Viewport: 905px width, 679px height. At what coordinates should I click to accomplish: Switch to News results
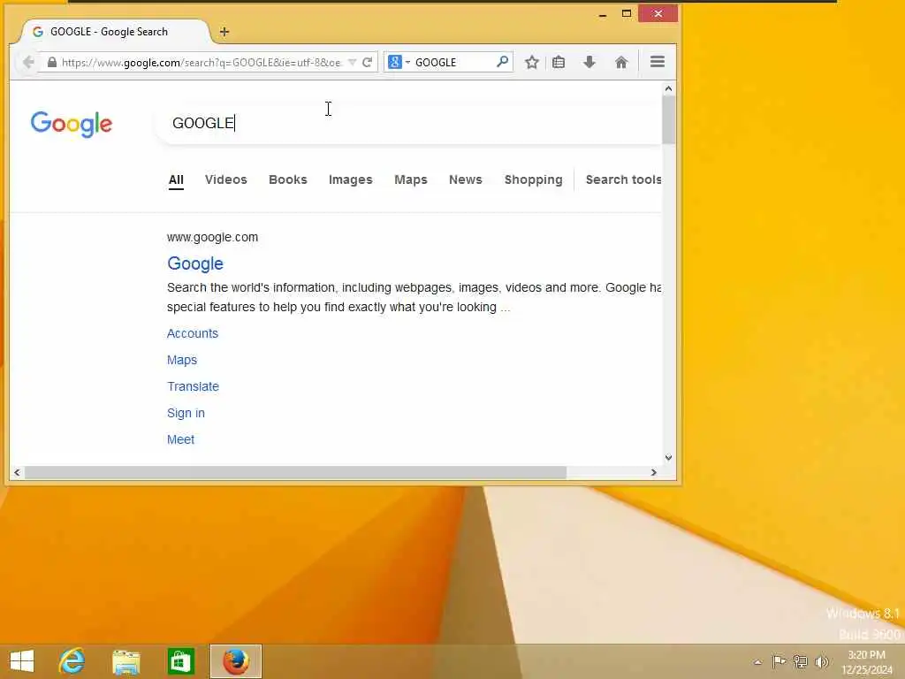click(x=465, y=179)
